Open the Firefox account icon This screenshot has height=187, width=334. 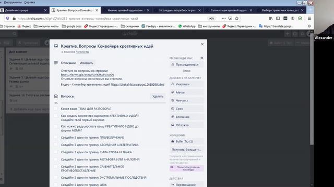pos(293,19)
